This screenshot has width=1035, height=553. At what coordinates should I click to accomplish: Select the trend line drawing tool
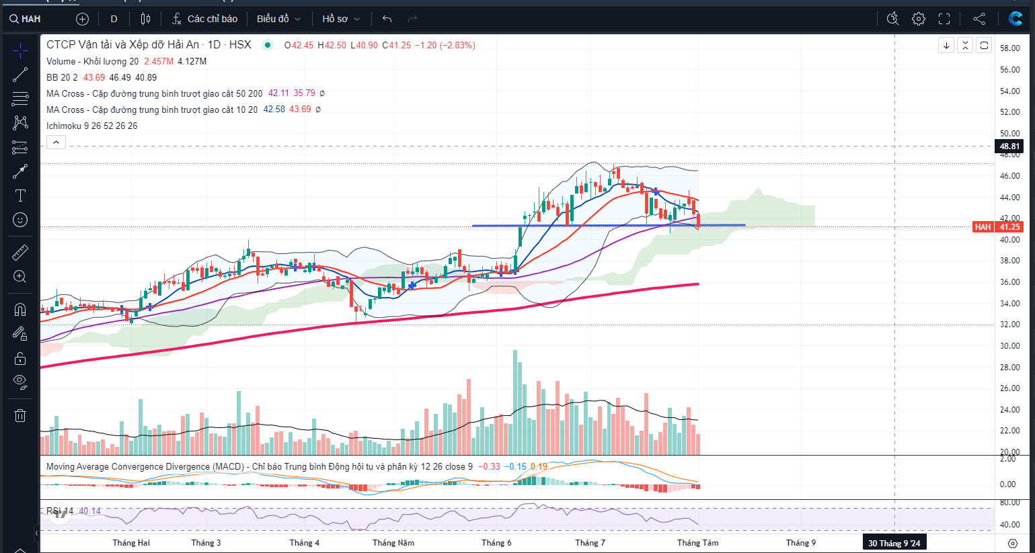20,75
